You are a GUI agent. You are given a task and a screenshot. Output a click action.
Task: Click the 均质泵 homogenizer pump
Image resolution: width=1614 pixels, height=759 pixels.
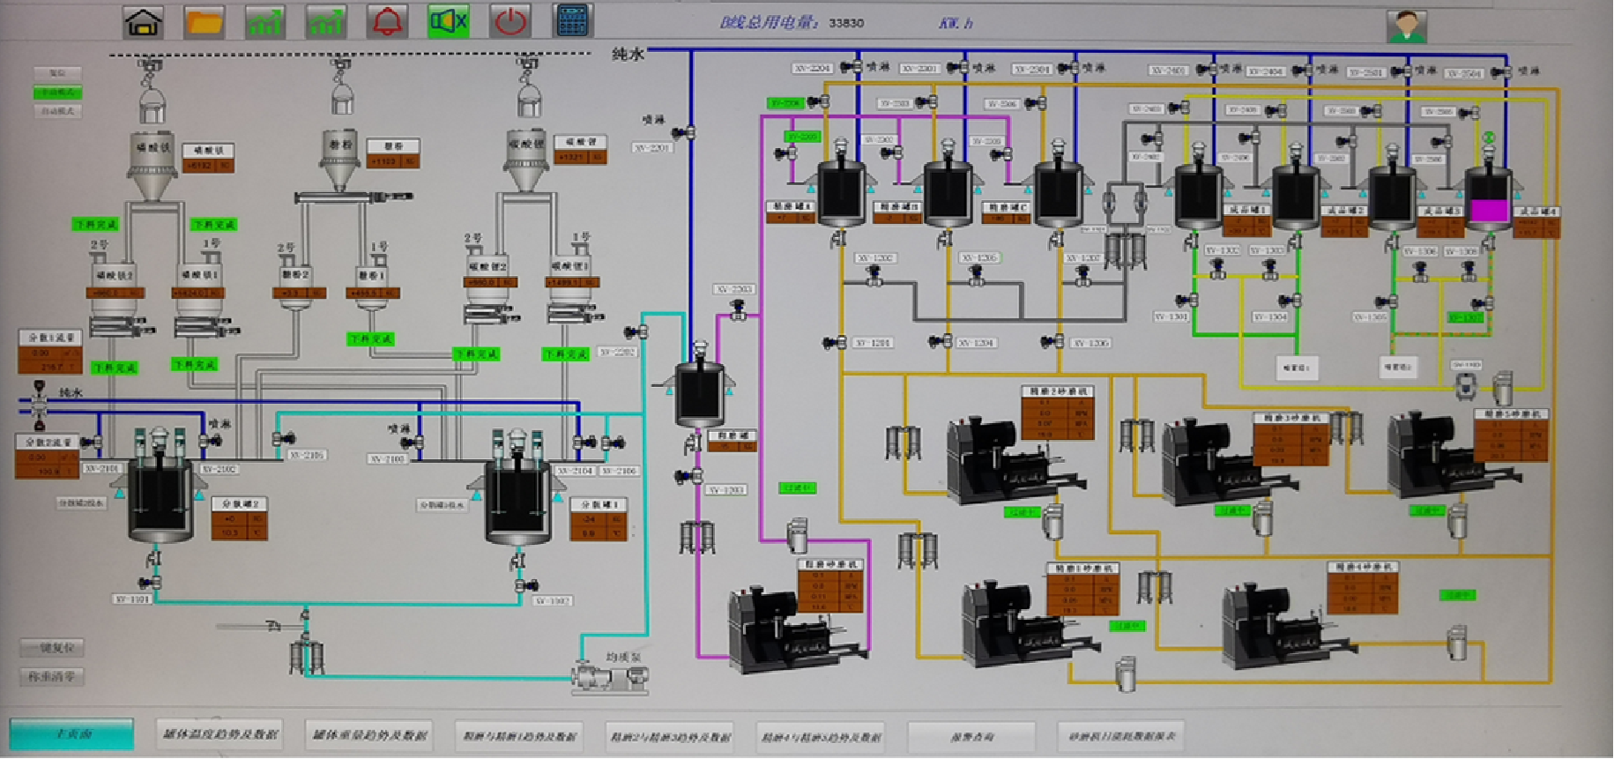click(x=609, y=678)
